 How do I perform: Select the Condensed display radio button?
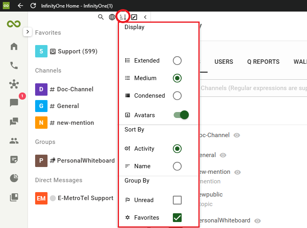click(177, 96)
